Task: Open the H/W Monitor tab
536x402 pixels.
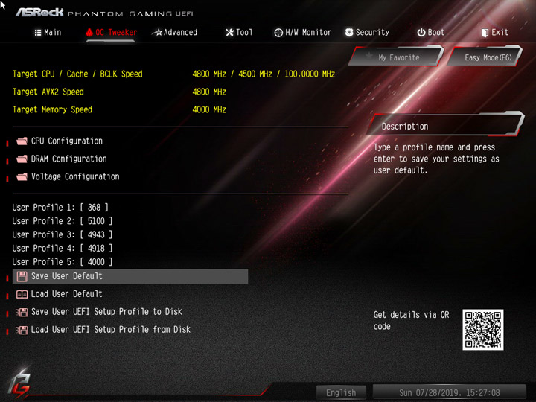Action: [x=303, y=33]
